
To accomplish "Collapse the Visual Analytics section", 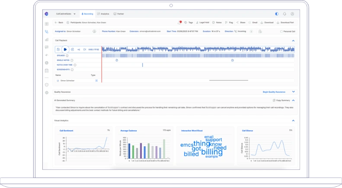I will 293,121.
